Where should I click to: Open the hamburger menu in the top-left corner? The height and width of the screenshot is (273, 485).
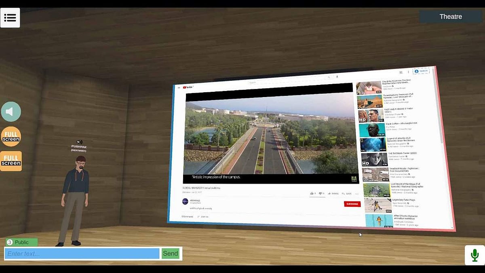10,17
